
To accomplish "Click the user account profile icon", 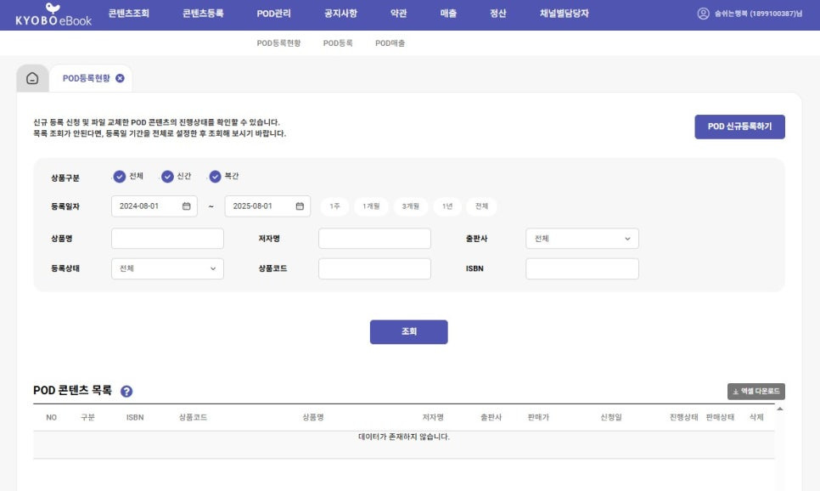I will tap(704, 14).
